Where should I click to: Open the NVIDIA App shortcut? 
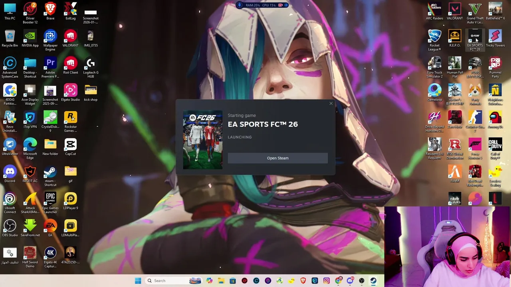pyautogui.click(x=30, y=39)
